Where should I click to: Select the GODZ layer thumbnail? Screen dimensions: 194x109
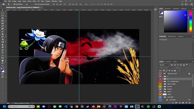pos(164,94)
